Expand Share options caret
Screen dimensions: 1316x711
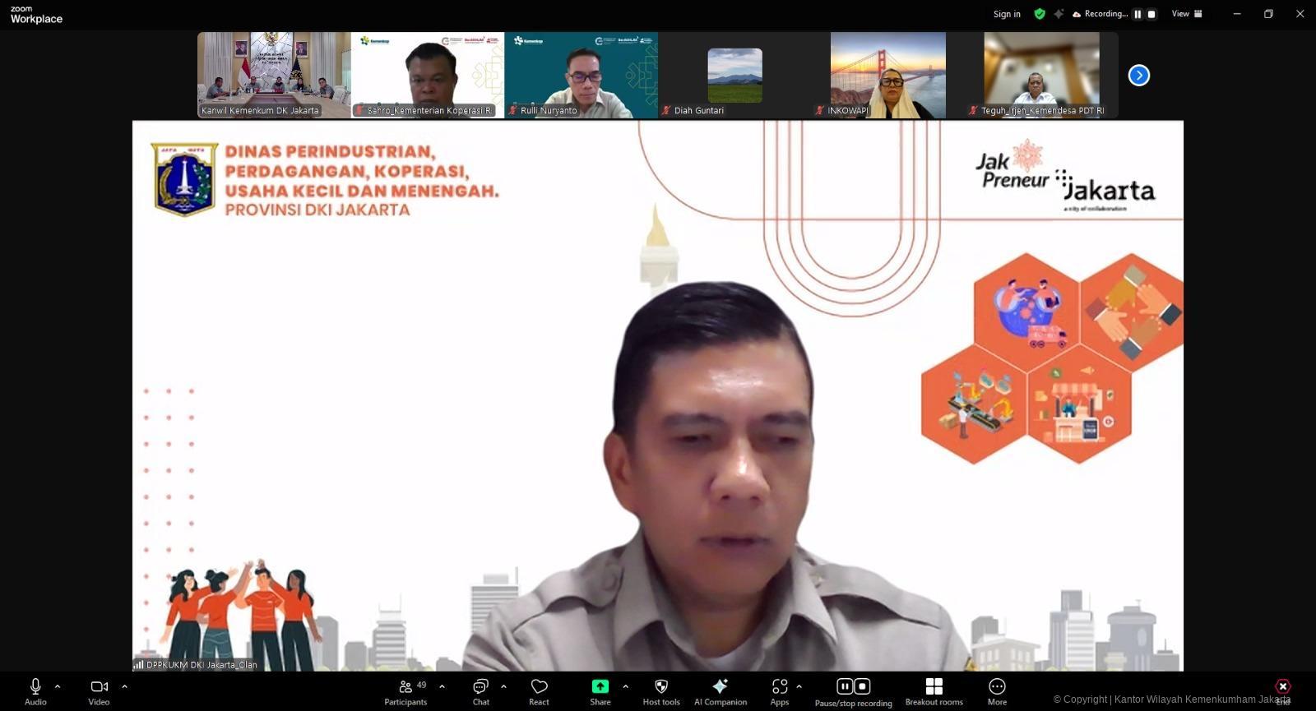click(625, 686)
